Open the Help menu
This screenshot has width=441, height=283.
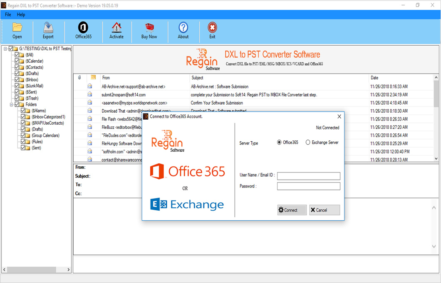[x=21, y=14]
